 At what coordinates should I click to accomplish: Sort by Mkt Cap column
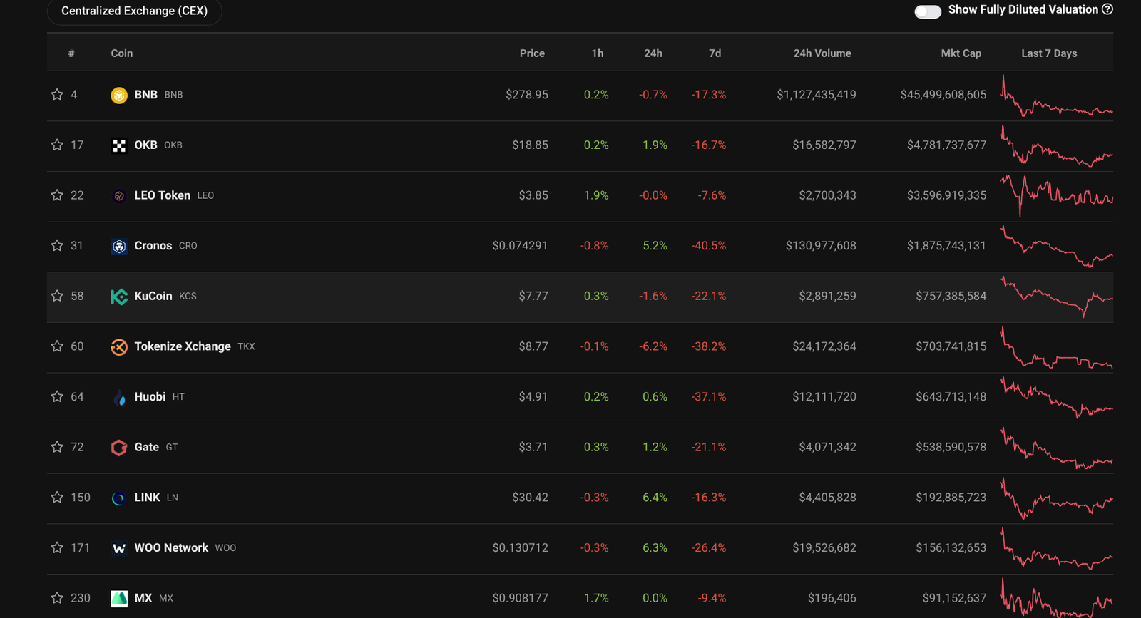[961, 53]
